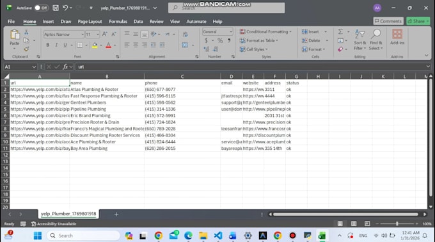Click the Format Painter brush icon
This screenshot has width=435, height=242.
click(x=26, y=49)
